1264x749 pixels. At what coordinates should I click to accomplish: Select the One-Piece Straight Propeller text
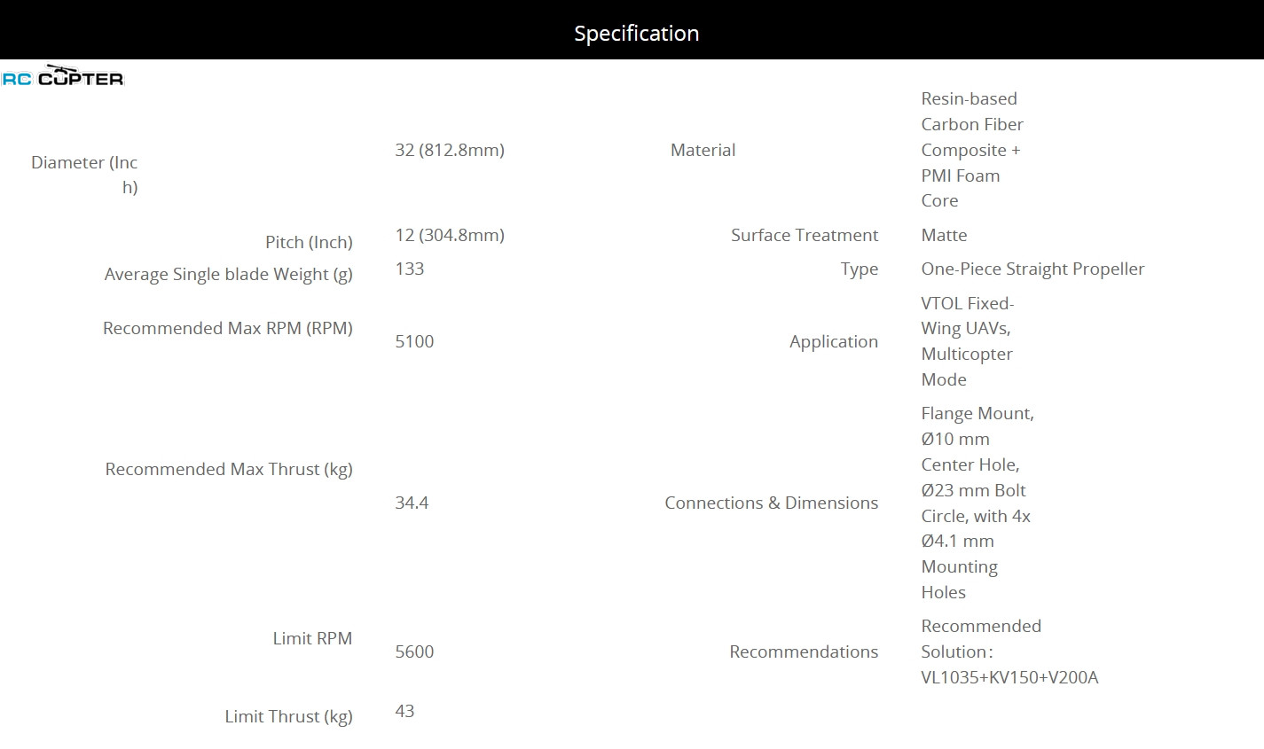[x=1032, y=269]
